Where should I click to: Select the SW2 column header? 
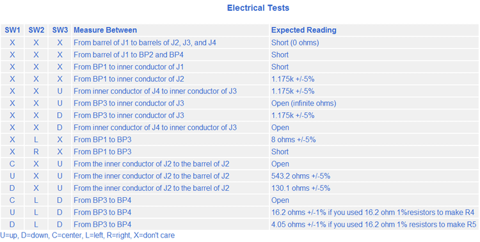pos(36,30)
